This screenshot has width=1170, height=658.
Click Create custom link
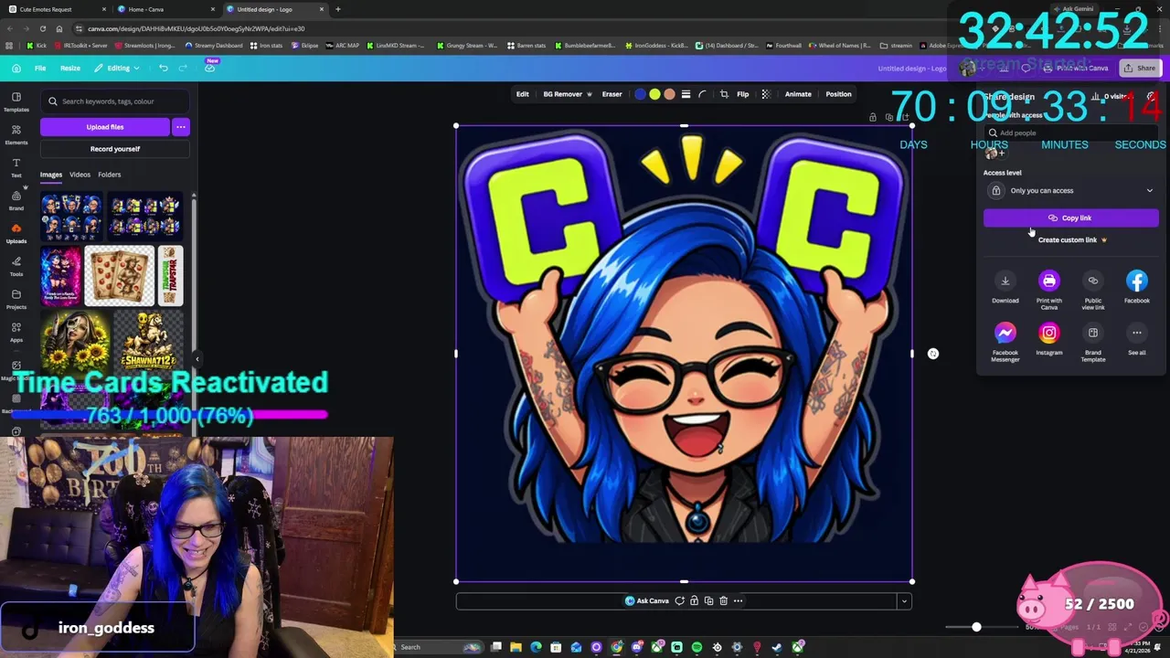click(x=1070, y=240)
